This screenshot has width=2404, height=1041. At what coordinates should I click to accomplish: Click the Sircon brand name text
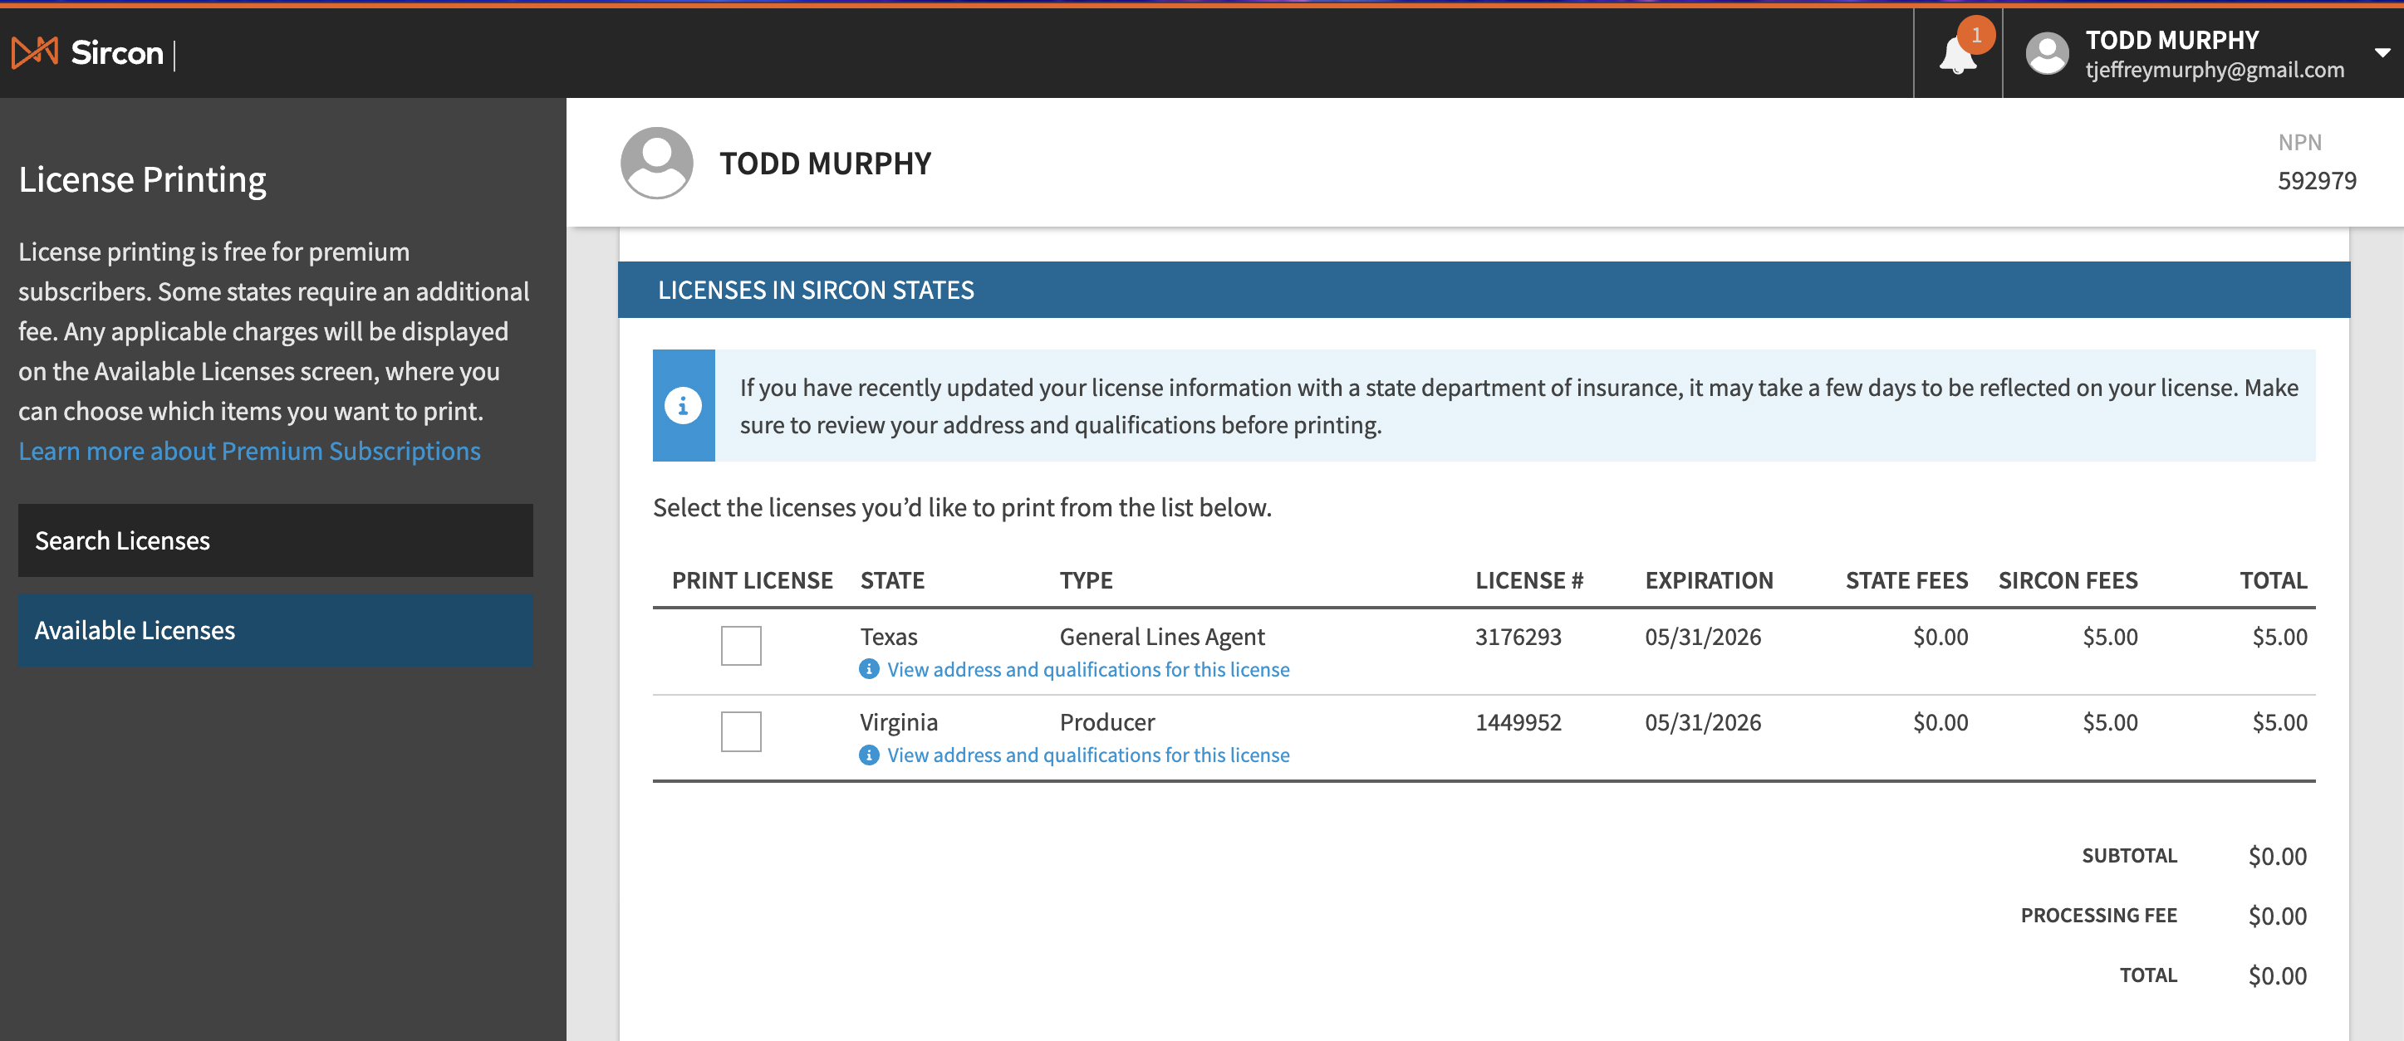pyautogui.click(x=116, y=53)
